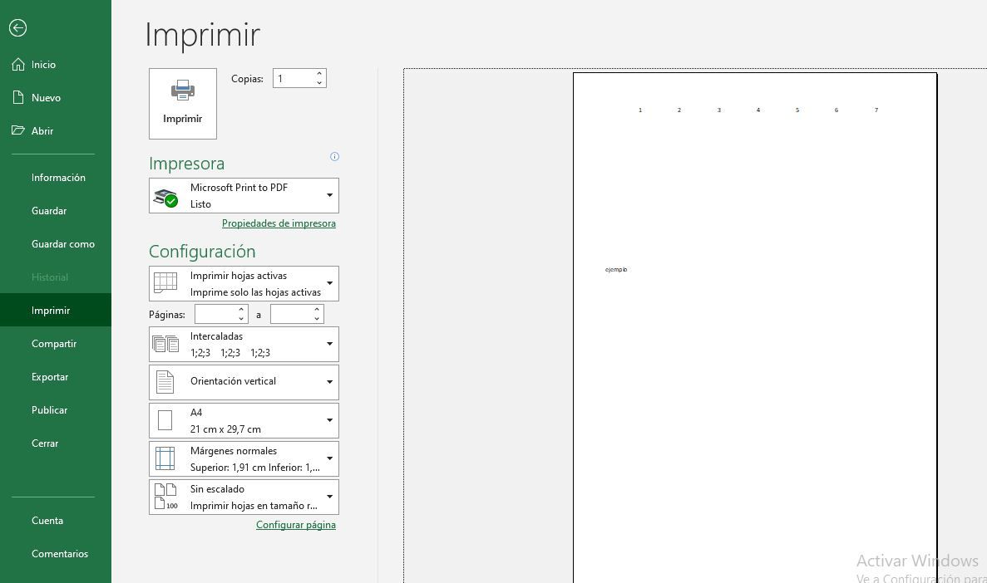Expand Intercaladas collation dropdown

point(329,344)
